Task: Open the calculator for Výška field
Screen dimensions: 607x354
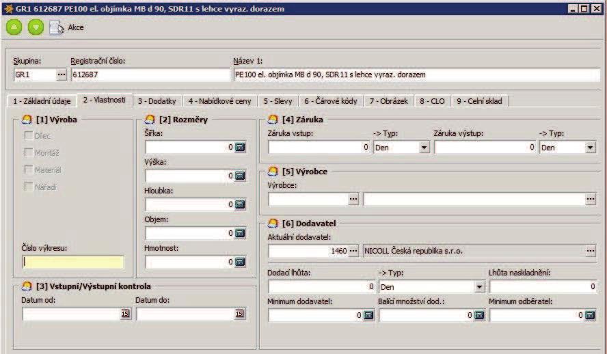Action: pyautogui.click(x=241, y=176)
